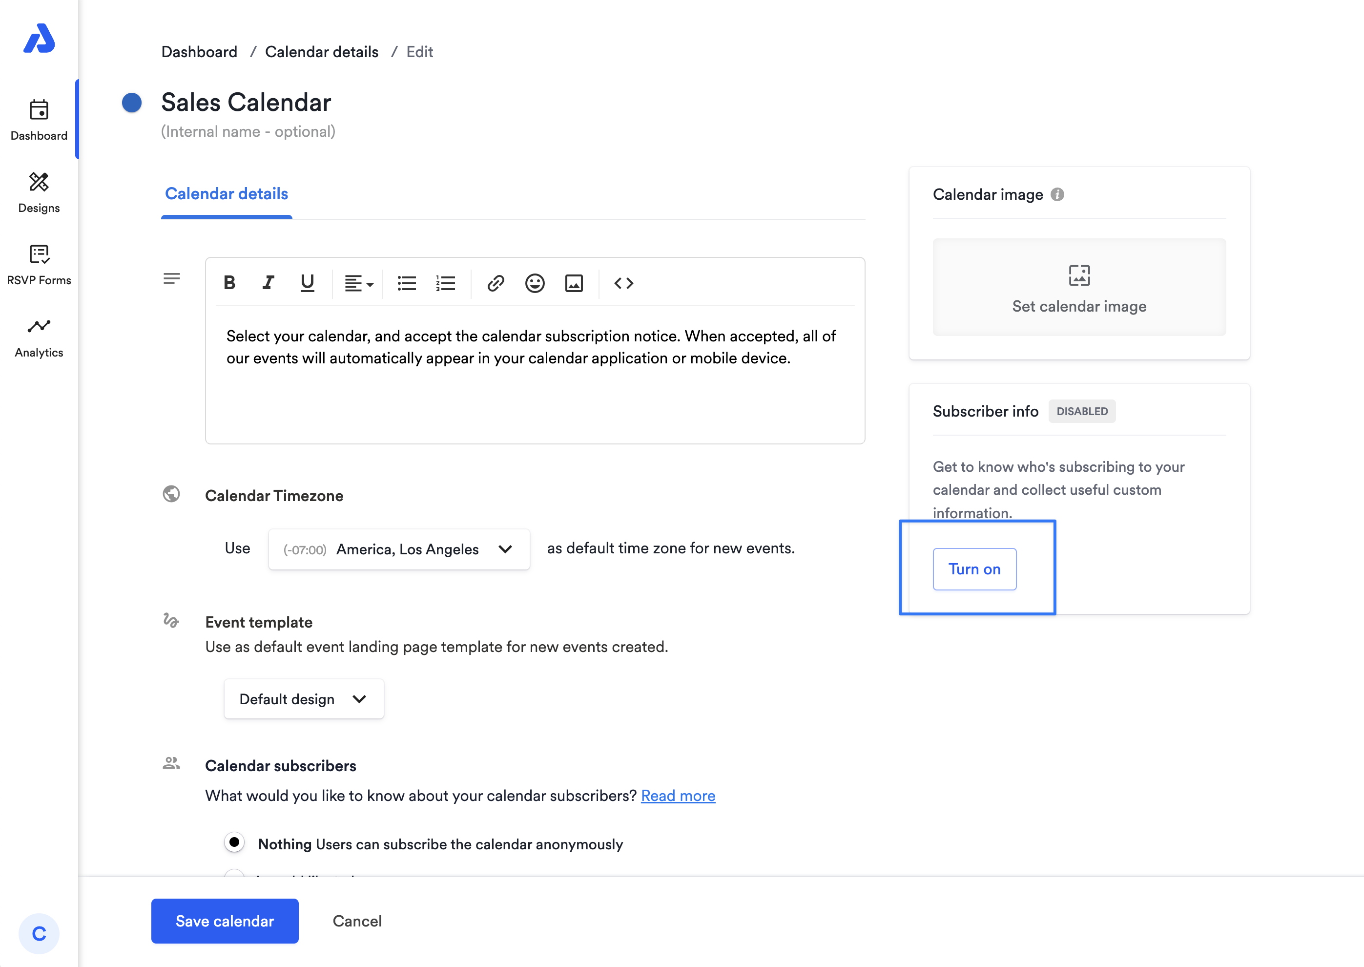Open the emoji picker icon

[535, 283]
